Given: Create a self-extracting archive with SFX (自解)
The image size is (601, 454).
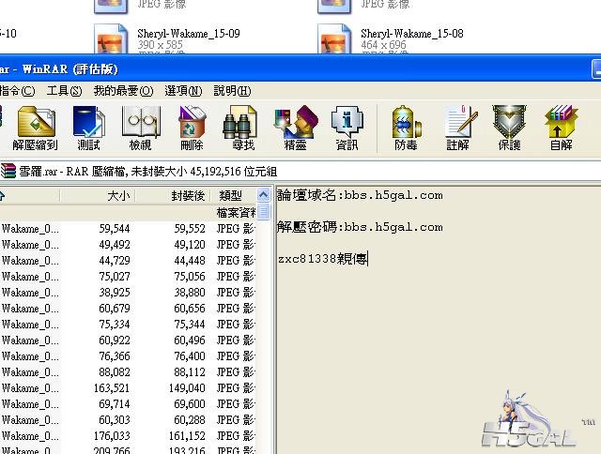Looking at the screenshot, I should tap(562, 129).
